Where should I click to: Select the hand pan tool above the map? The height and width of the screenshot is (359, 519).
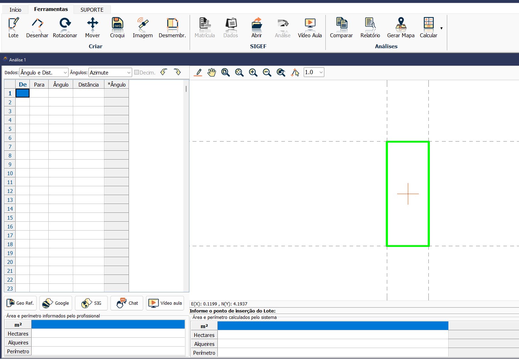[212, 72]
